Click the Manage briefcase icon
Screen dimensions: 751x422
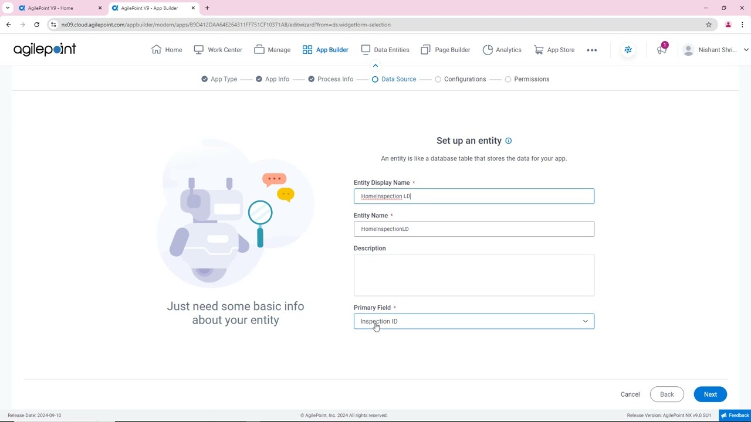[x=259, y=50]
